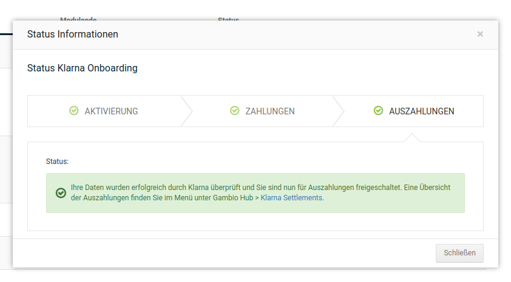Click the chevron arrow between Aktivierung and Zahlungen
The image size is (511, 282).
pos(186,111)
